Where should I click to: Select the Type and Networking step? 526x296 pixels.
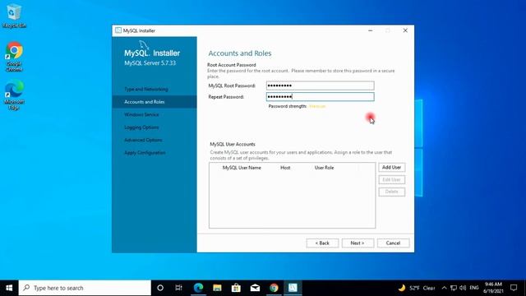point(146,90)
